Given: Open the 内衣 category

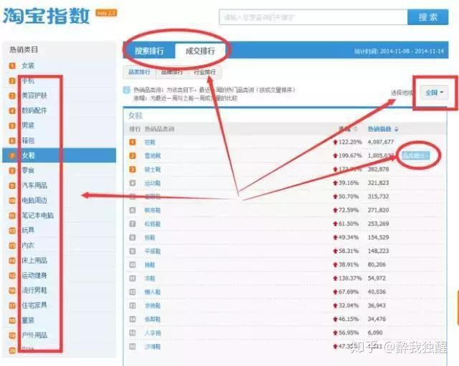Looking at the screenshot, I should (x=28, y=245).
